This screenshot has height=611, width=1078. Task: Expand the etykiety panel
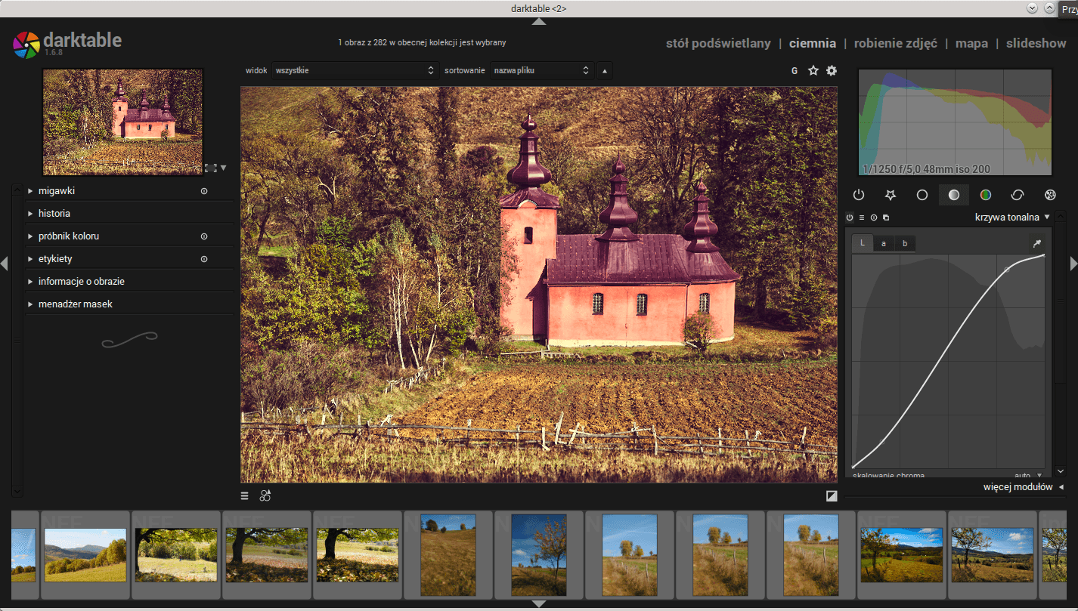pos(55,259)
